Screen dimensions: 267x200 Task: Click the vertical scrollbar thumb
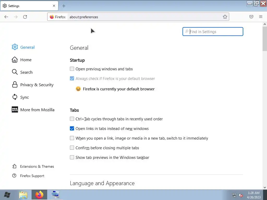coord(265,39)
